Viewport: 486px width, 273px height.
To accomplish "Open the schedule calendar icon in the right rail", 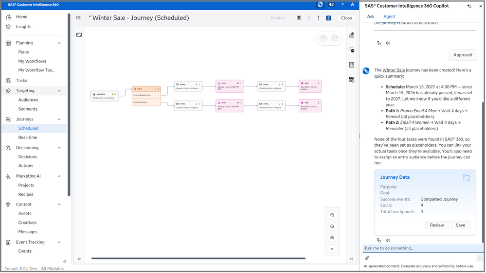I will click(351, 80).
